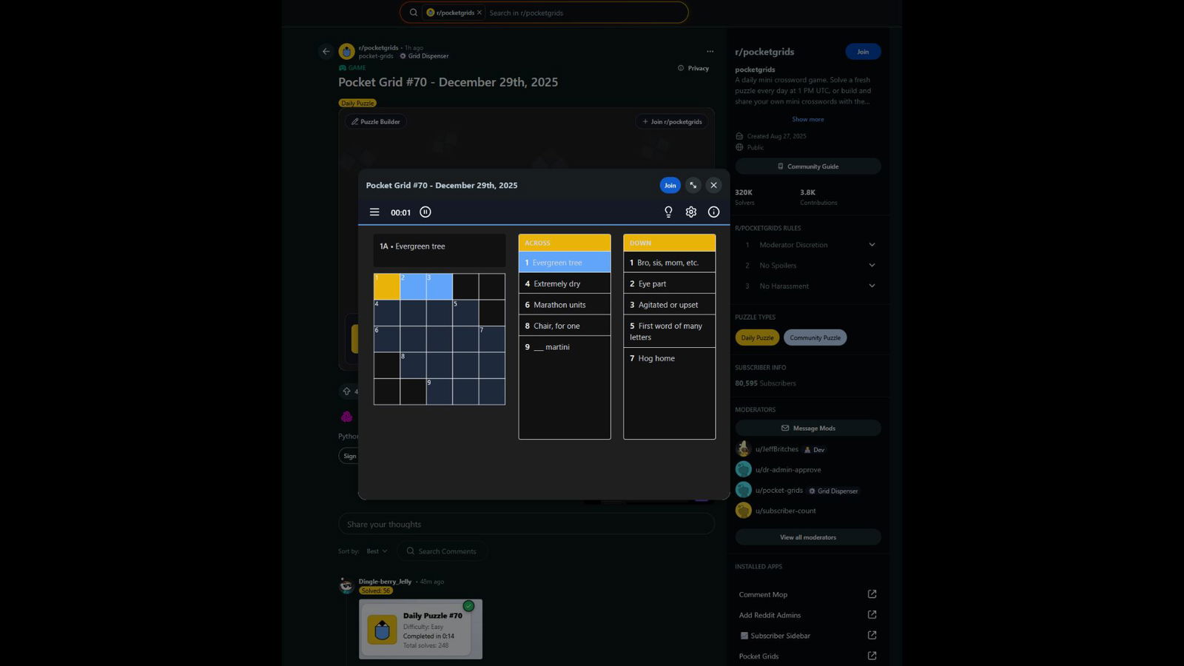The image size is (1184, 666).
Task: Open Comment Mop external link icon
Action: click(872, 594)
